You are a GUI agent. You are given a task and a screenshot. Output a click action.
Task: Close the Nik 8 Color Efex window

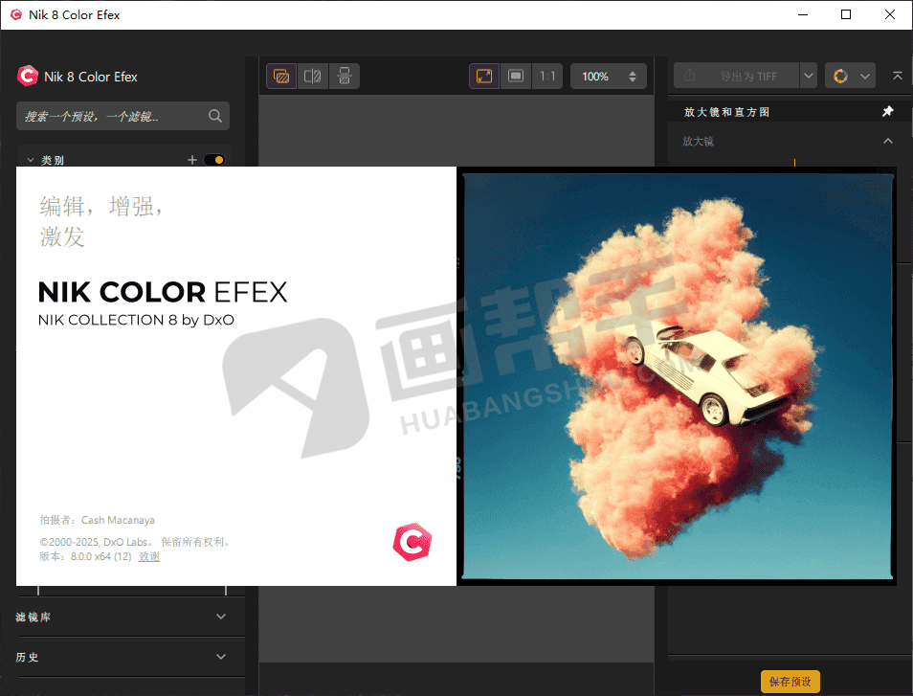(x=890, y=14)
